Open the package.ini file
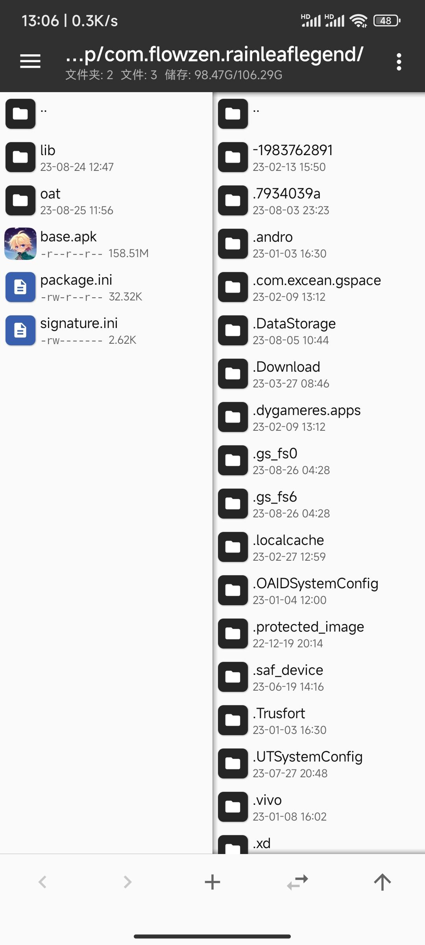Viewport: 425px width, 945px height. pyautogui.click(x=106, y=287)
